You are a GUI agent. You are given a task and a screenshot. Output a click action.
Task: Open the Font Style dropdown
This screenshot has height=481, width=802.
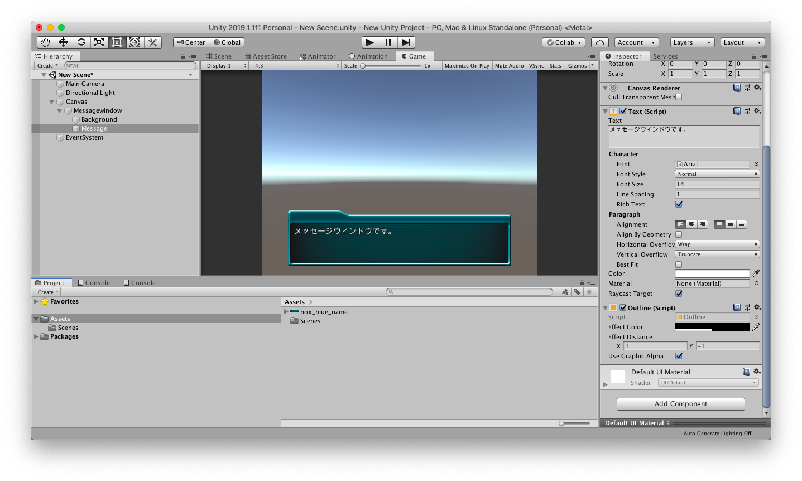pos(717,174)
